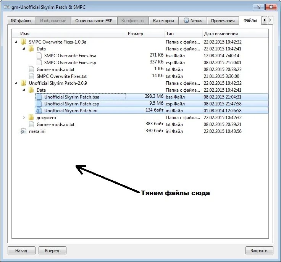
Task: Click the date 22.02.2015 10:43:56
Action: tap(223, 131)
